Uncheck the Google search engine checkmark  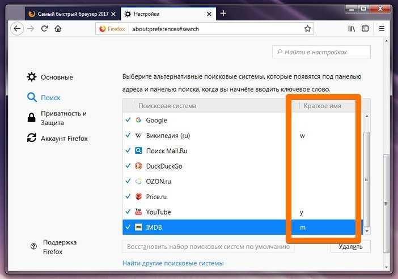(128, 119)
